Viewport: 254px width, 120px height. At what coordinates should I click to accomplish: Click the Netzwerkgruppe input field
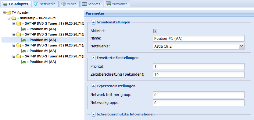[x=199, y=103]
